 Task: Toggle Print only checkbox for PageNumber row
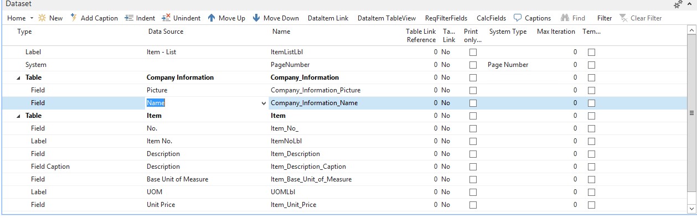point(473,65)
